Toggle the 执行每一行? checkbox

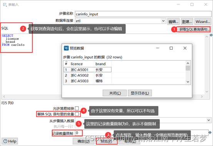click(77, 126)
